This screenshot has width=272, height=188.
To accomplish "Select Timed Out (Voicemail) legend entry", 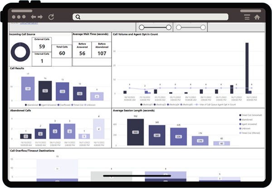I will pyautogui.click(x=251, y=115).
